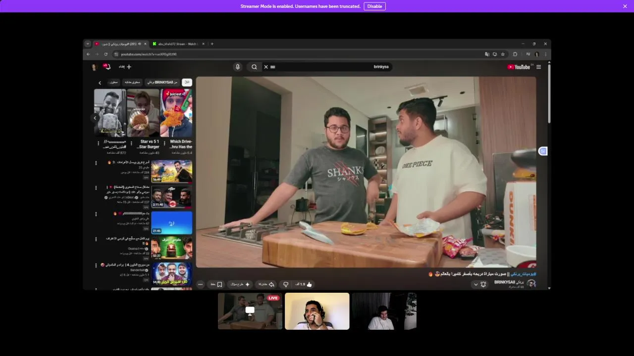Open the translate page icon
The height and width of the screenshot is (356, 634).
pyautogui.click(x=487, y=54)
